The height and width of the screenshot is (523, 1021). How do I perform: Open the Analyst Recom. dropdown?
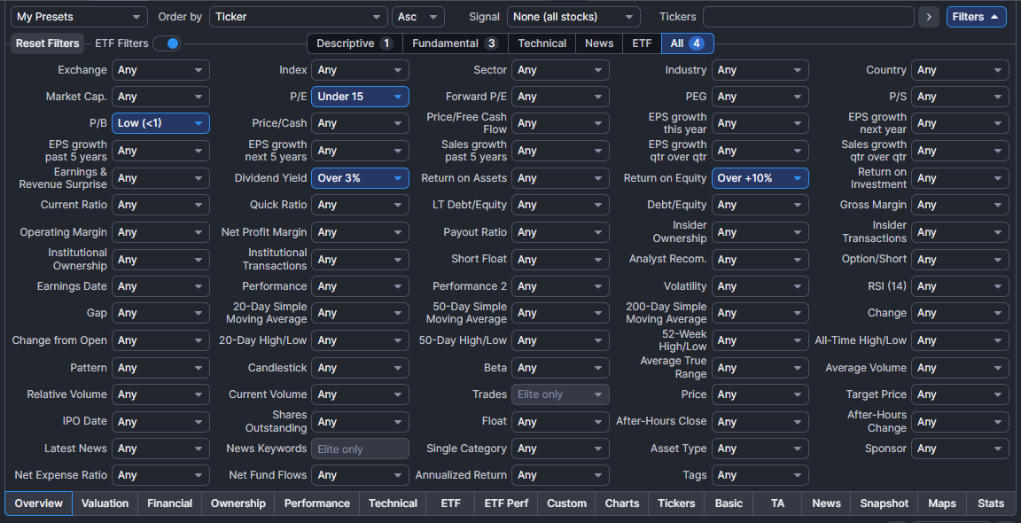coord(760,260)
